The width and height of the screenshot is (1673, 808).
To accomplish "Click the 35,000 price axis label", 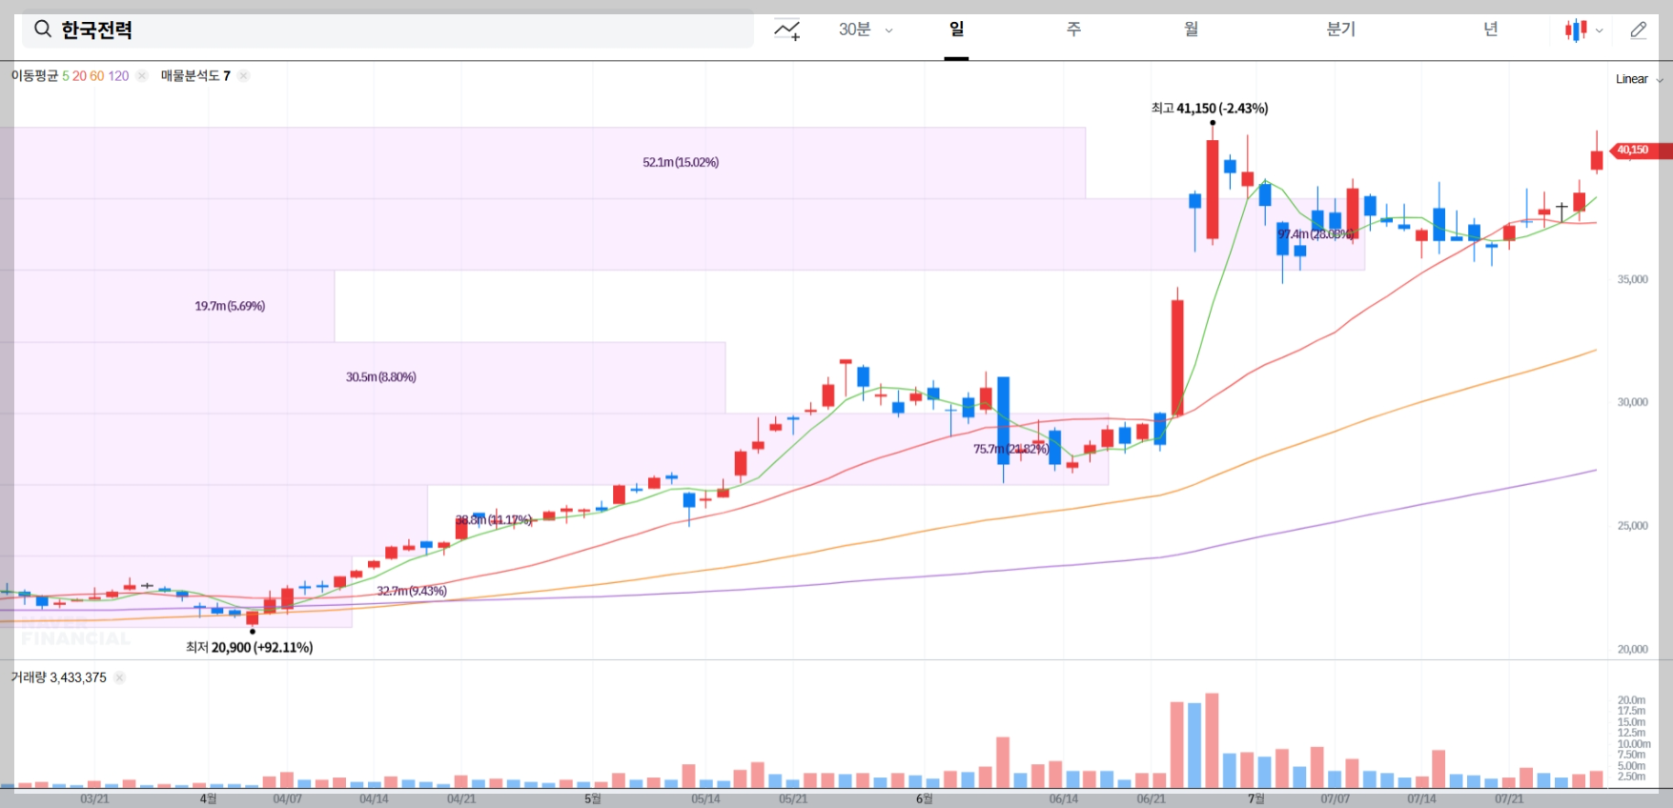I will 1632,279.
